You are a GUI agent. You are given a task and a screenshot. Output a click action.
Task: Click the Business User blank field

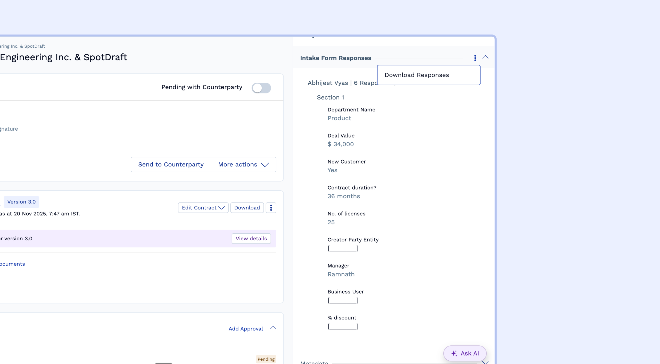coord(343,300)
